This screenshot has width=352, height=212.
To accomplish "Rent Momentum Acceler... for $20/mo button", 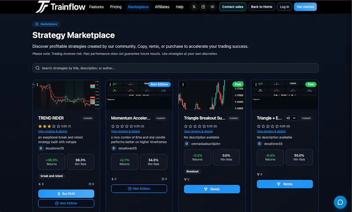I will pyautogui.click(x=139, y=189).
